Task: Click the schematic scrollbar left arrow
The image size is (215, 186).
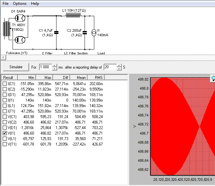Action: pyautogui.click(x=3, y=58)
